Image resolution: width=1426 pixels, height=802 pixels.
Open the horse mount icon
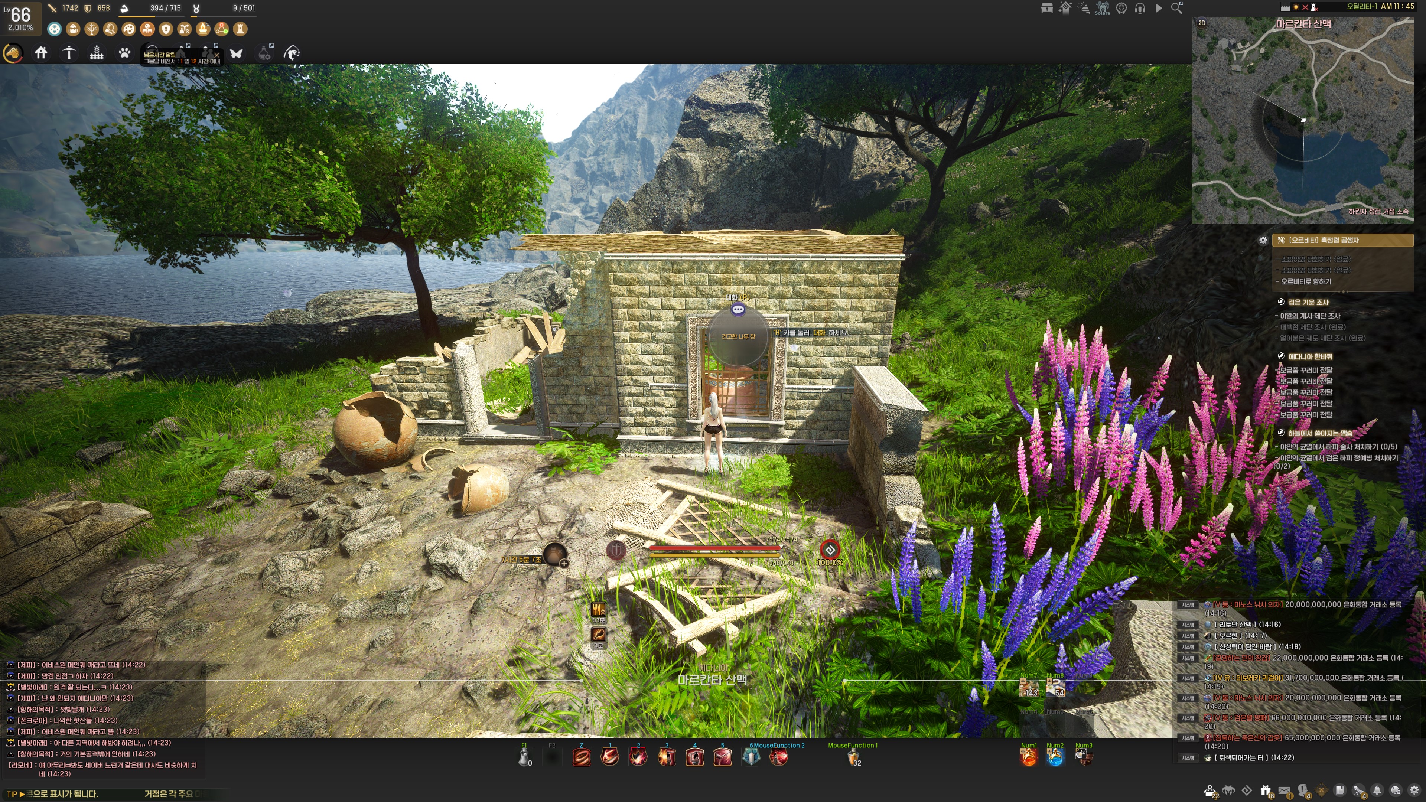tap(13, 53)
